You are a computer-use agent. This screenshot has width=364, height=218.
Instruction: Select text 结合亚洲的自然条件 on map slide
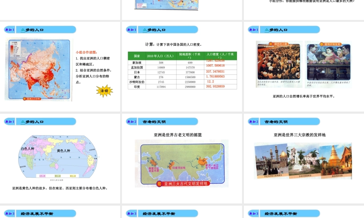(94, 70)
